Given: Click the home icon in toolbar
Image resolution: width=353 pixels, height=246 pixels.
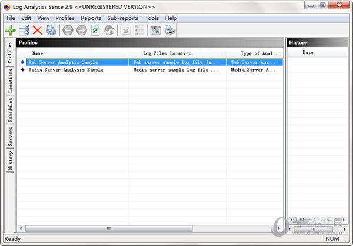Looking at the screenshot, I should (109, 31).
